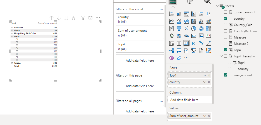Select the Clustered bar chart visual
Viewport: 261px width, 125px height.
click(186, 14)
